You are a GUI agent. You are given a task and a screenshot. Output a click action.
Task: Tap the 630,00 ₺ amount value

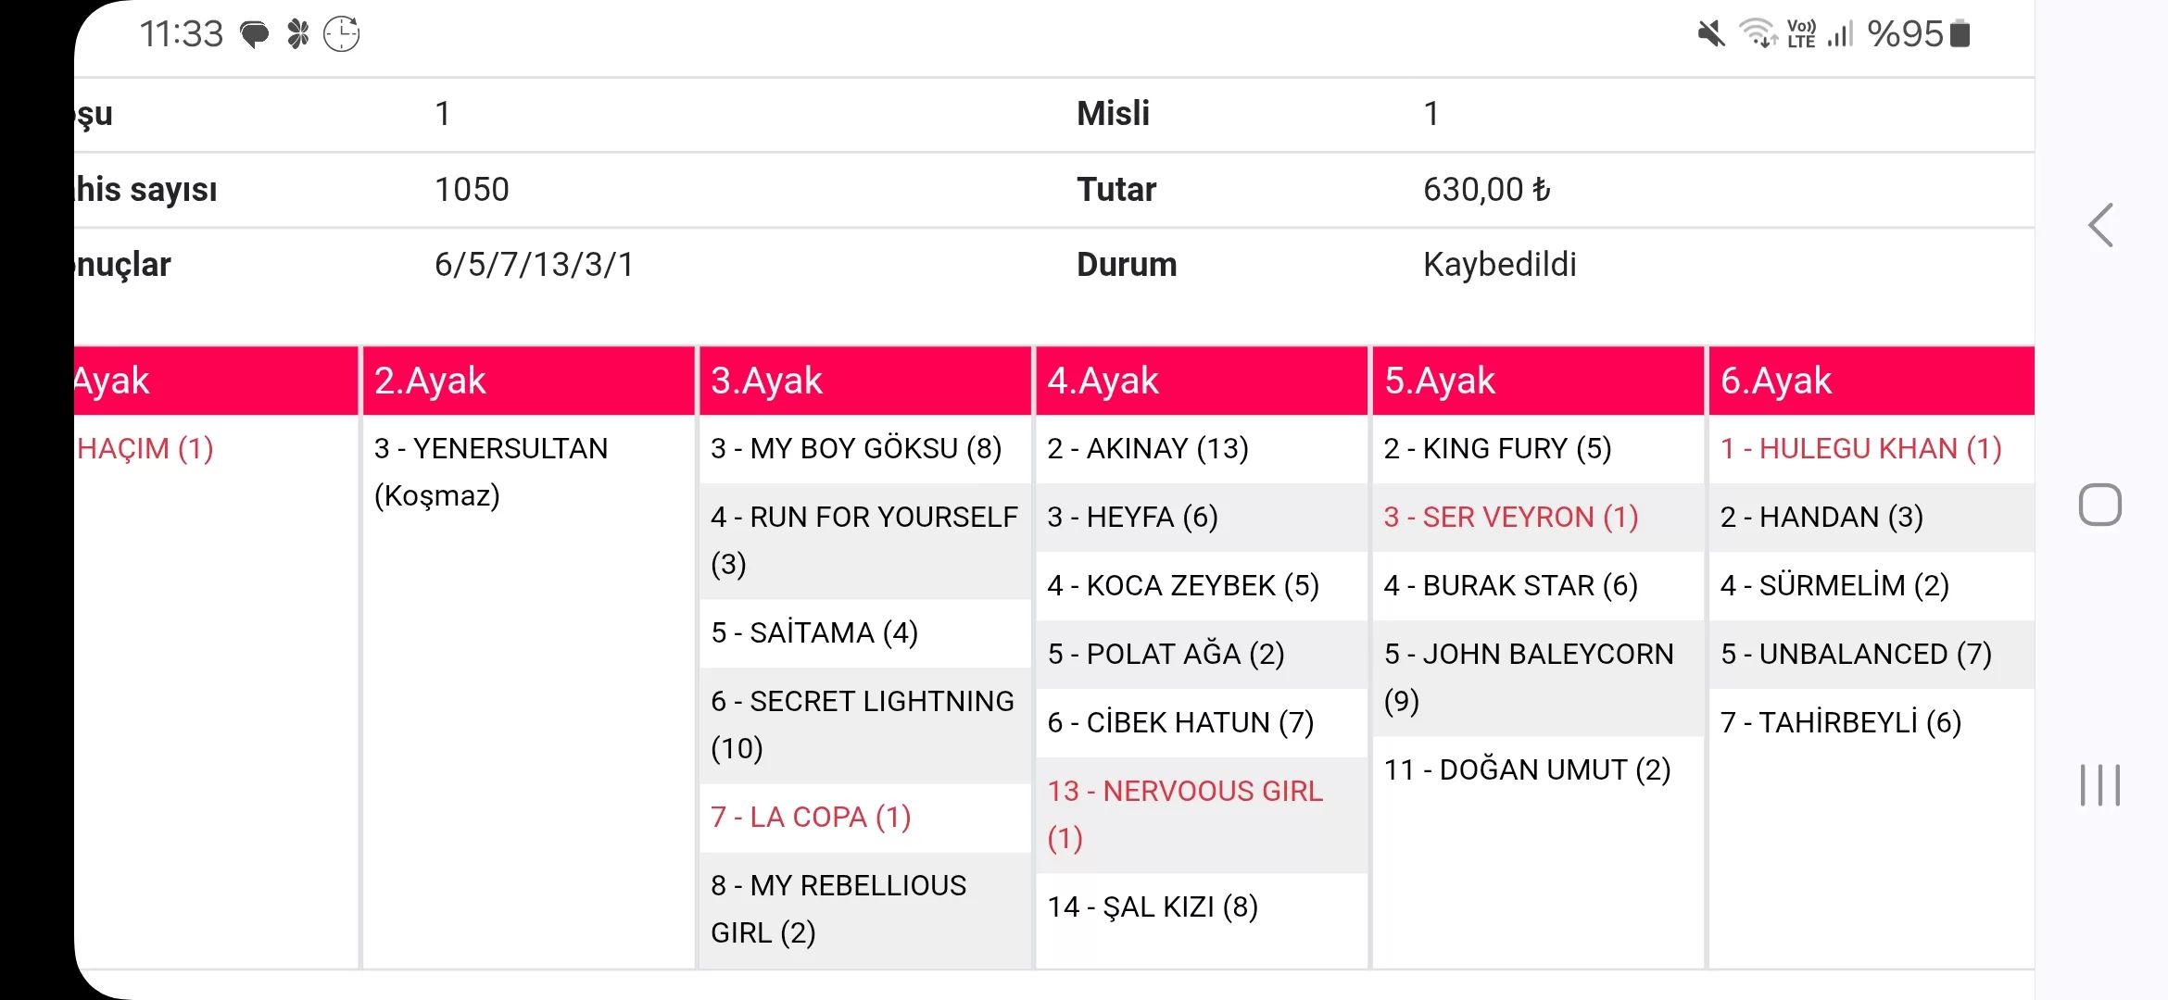[1486, 190]
